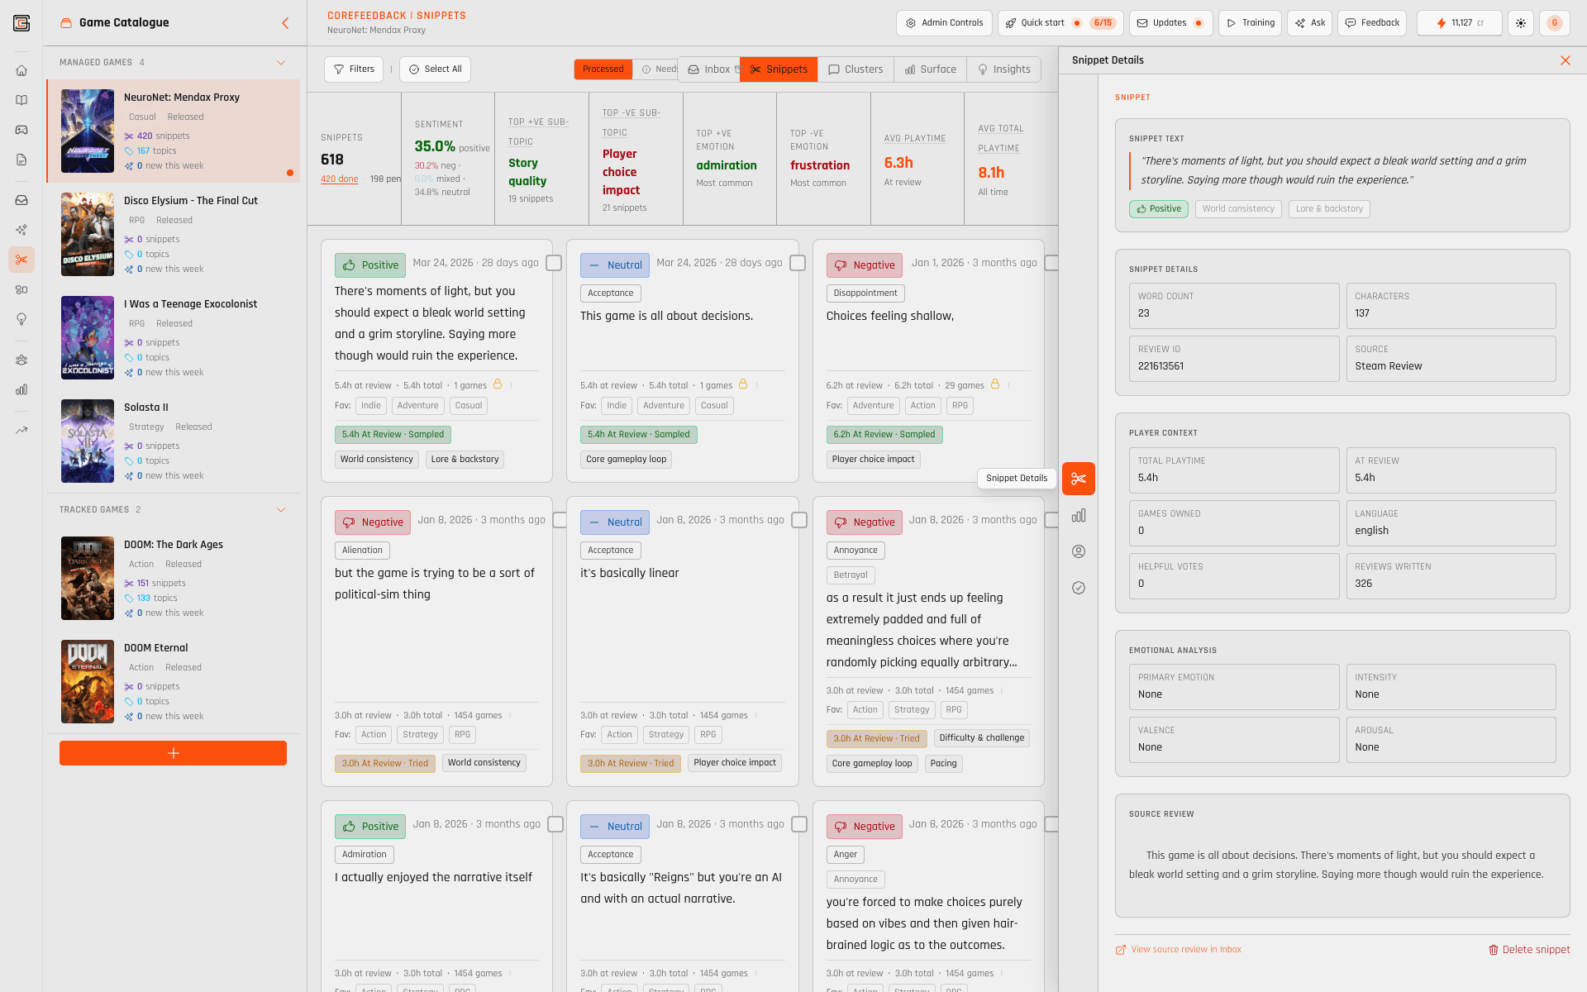This screenshot has width=1587, height=992.
Task: Click the sparkles icon in the left sidebar
Action: coord(21,230)
